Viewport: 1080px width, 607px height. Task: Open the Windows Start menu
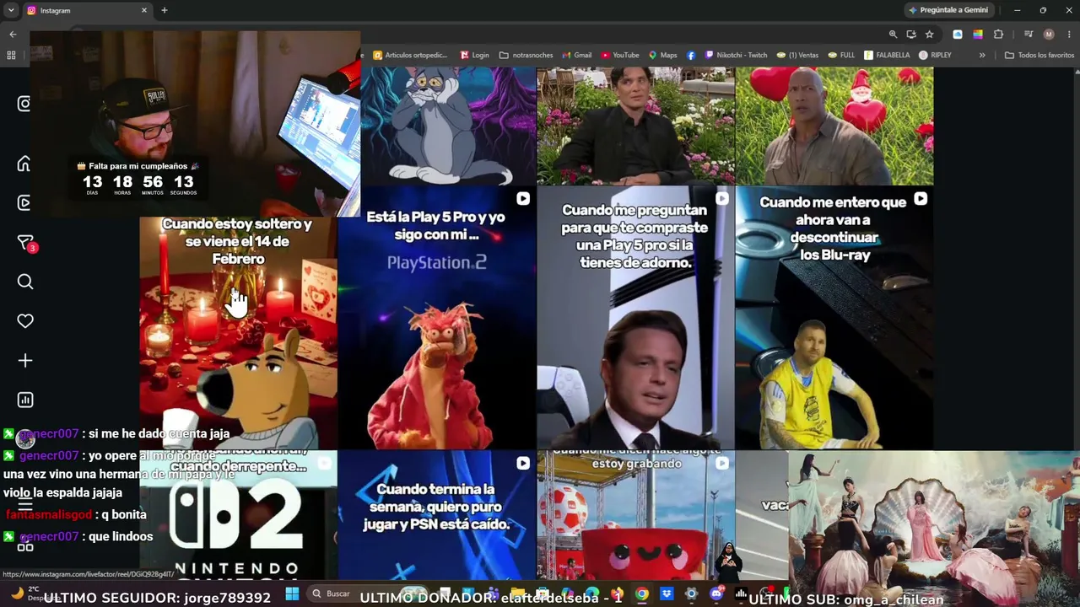pyautogui.click(x=292, y=594)
